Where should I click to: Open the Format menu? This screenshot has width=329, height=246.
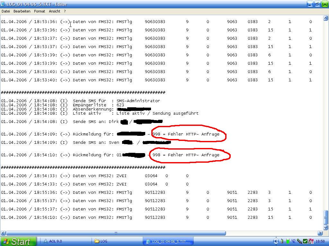pyautogui.click(x=40, y=11)
